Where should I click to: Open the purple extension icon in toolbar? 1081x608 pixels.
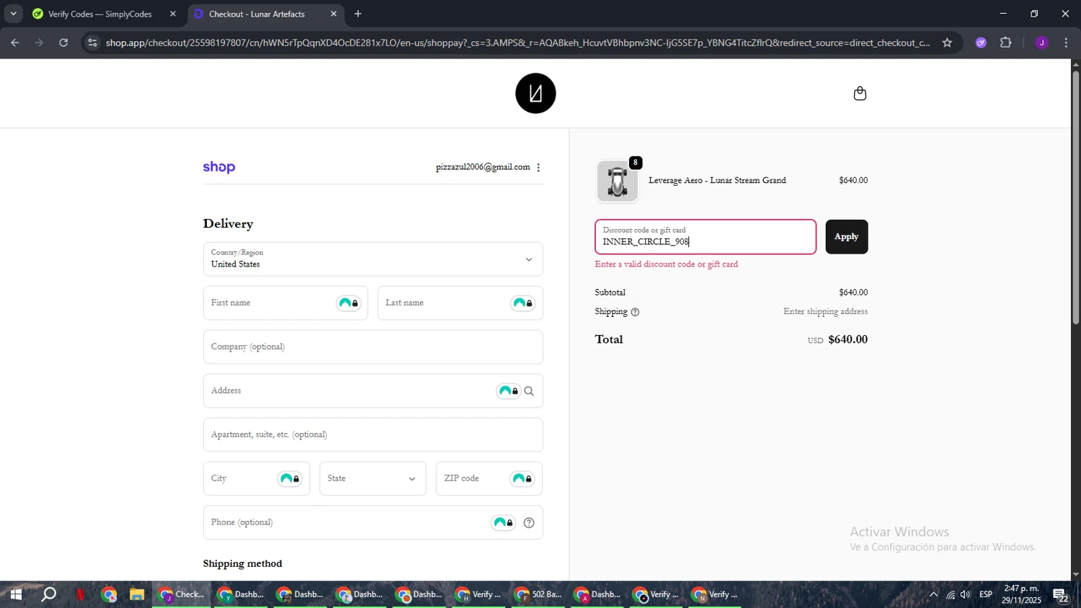981,43
